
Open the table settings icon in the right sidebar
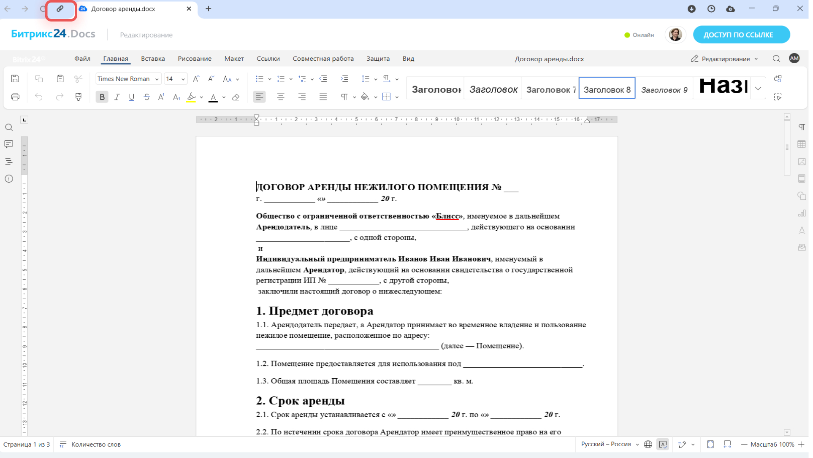(802, 145)
